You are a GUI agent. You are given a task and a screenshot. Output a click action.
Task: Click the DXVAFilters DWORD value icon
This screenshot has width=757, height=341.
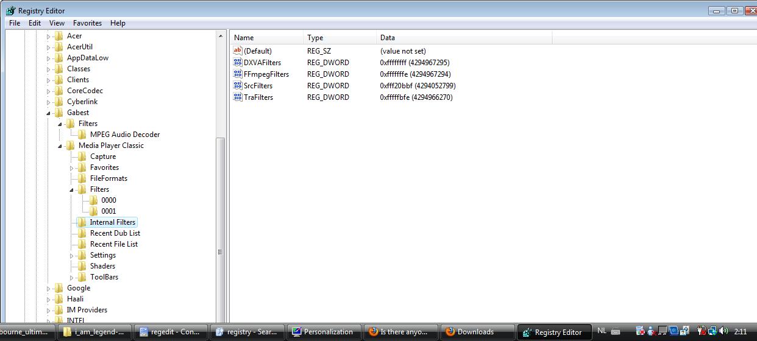238,63
